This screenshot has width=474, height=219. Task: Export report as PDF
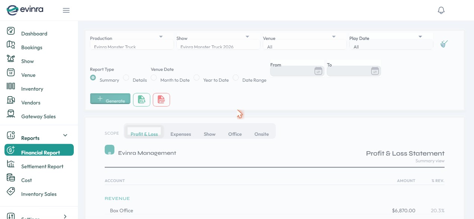click(x=161, y=100)
